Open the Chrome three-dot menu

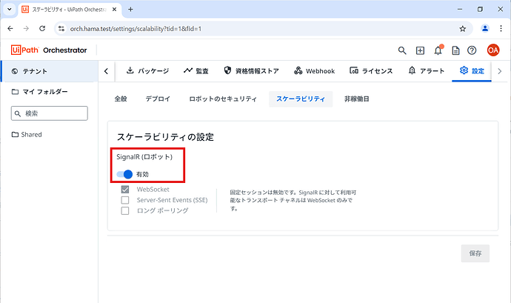point(501,29)
